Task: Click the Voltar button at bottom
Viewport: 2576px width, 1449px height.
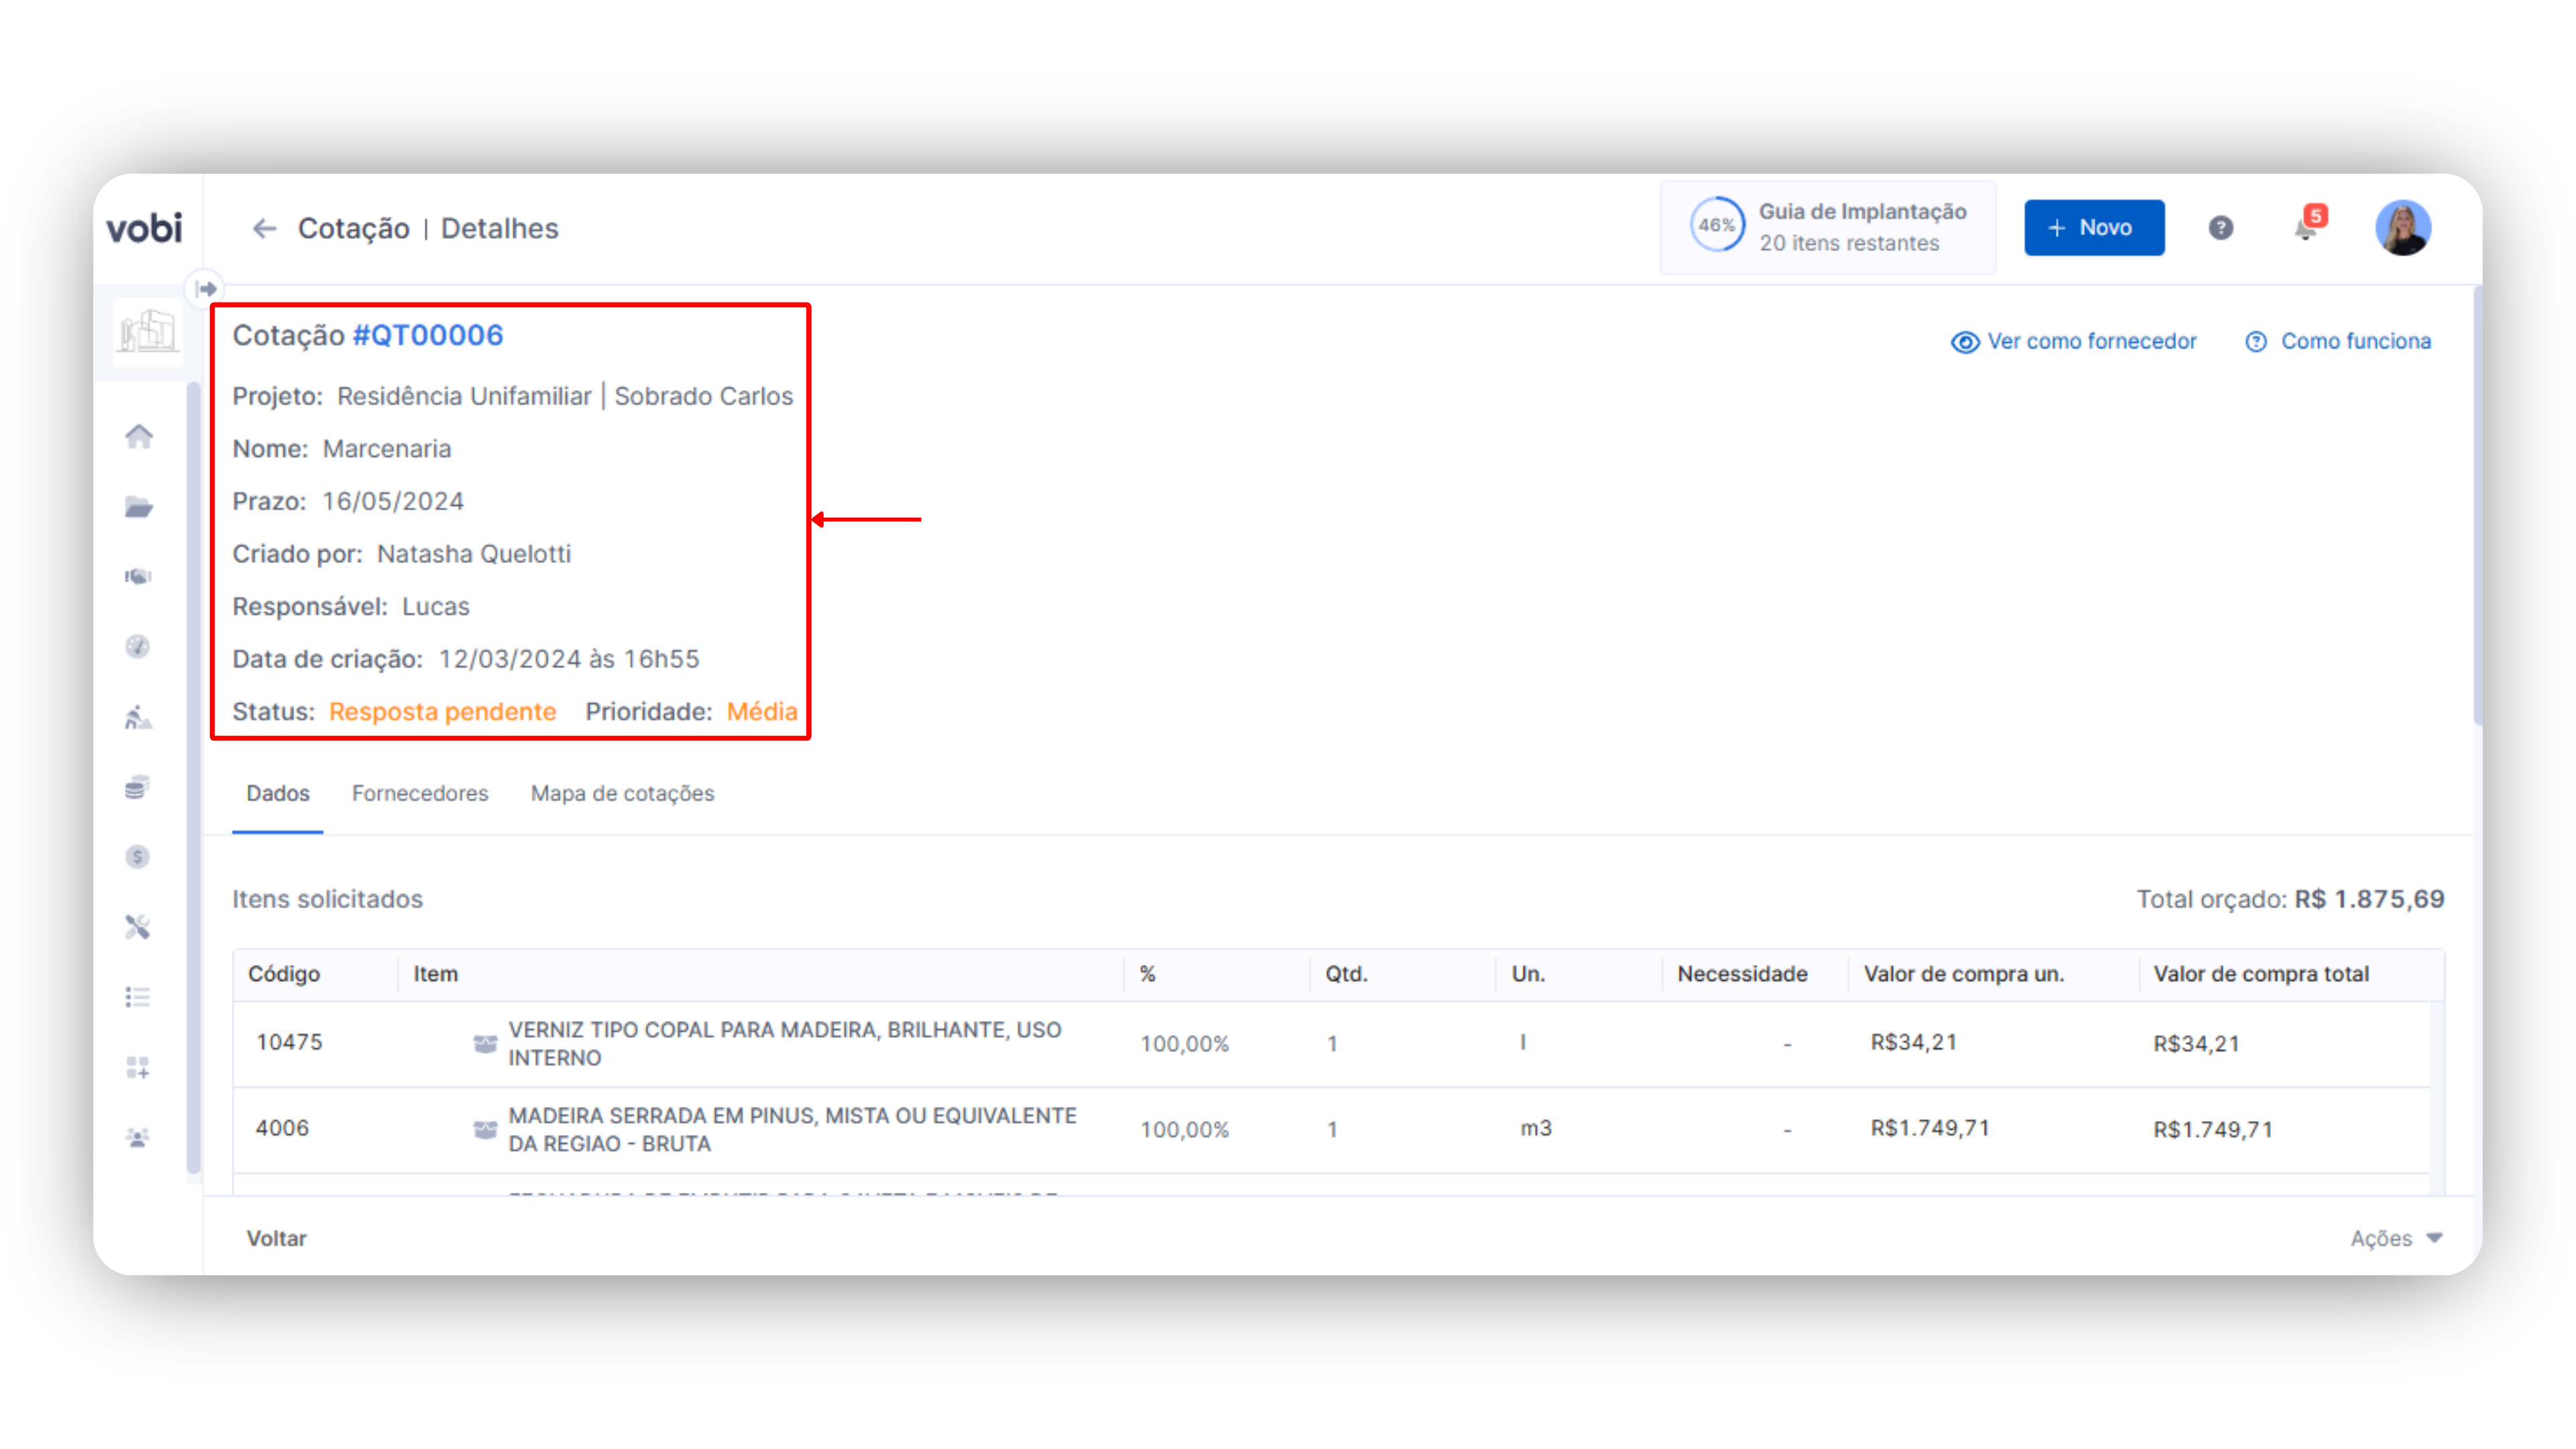Action: pyautogui.click(x=276, y=1238)
